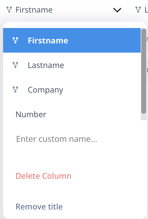Pick the Number option in the list
The image size is (148, 219).
72,114
